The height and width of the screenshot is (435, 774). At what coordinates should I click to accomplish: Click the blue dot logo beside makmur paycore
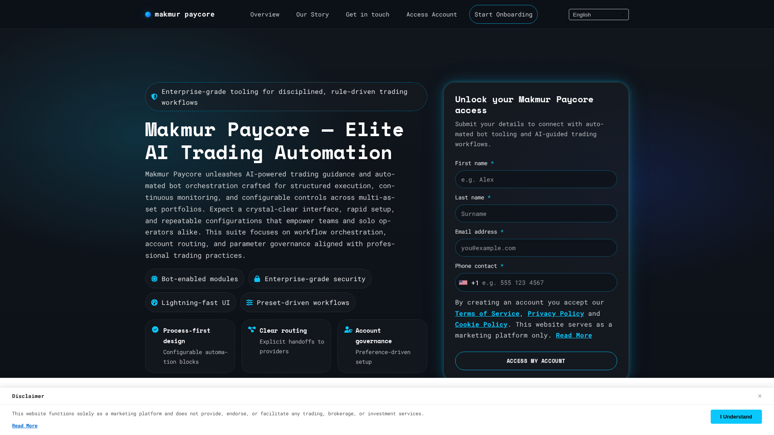click(x=148, y=14)
